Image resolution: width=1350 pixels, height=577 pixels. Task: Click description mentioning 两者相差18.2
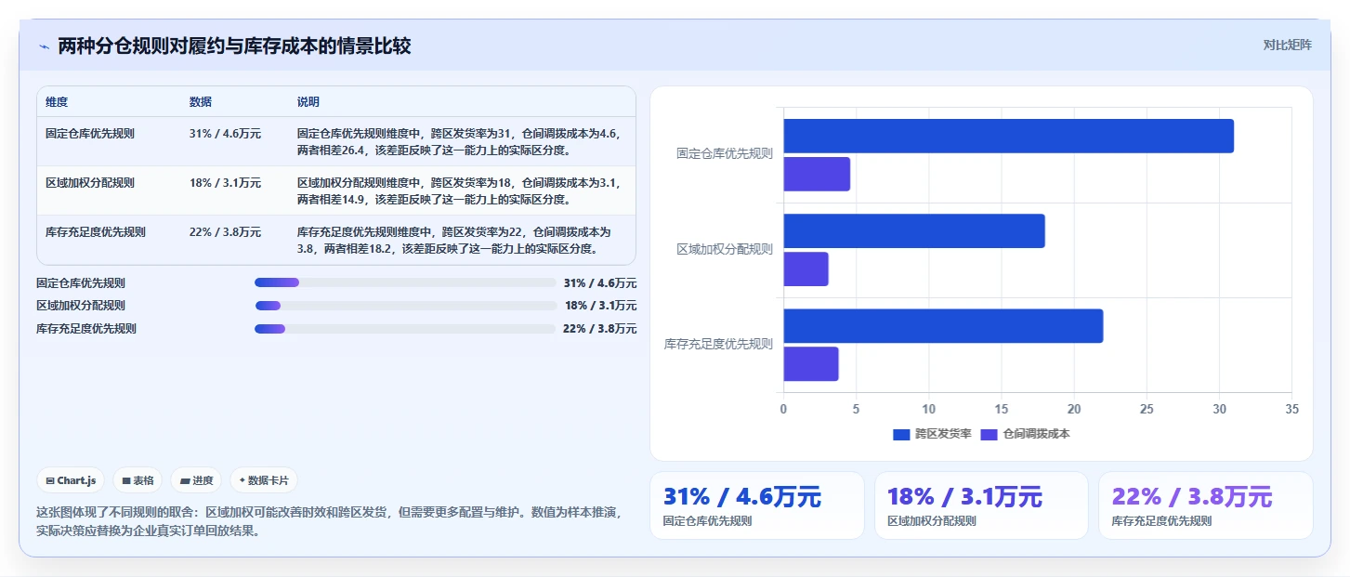click(x=455, y=240)
